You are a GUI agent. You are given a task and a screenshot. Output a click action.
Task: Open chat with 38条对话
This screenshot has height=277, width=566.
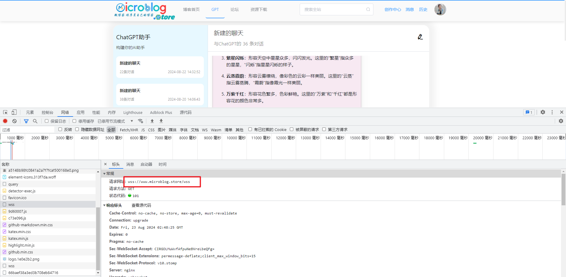[160, 95]
